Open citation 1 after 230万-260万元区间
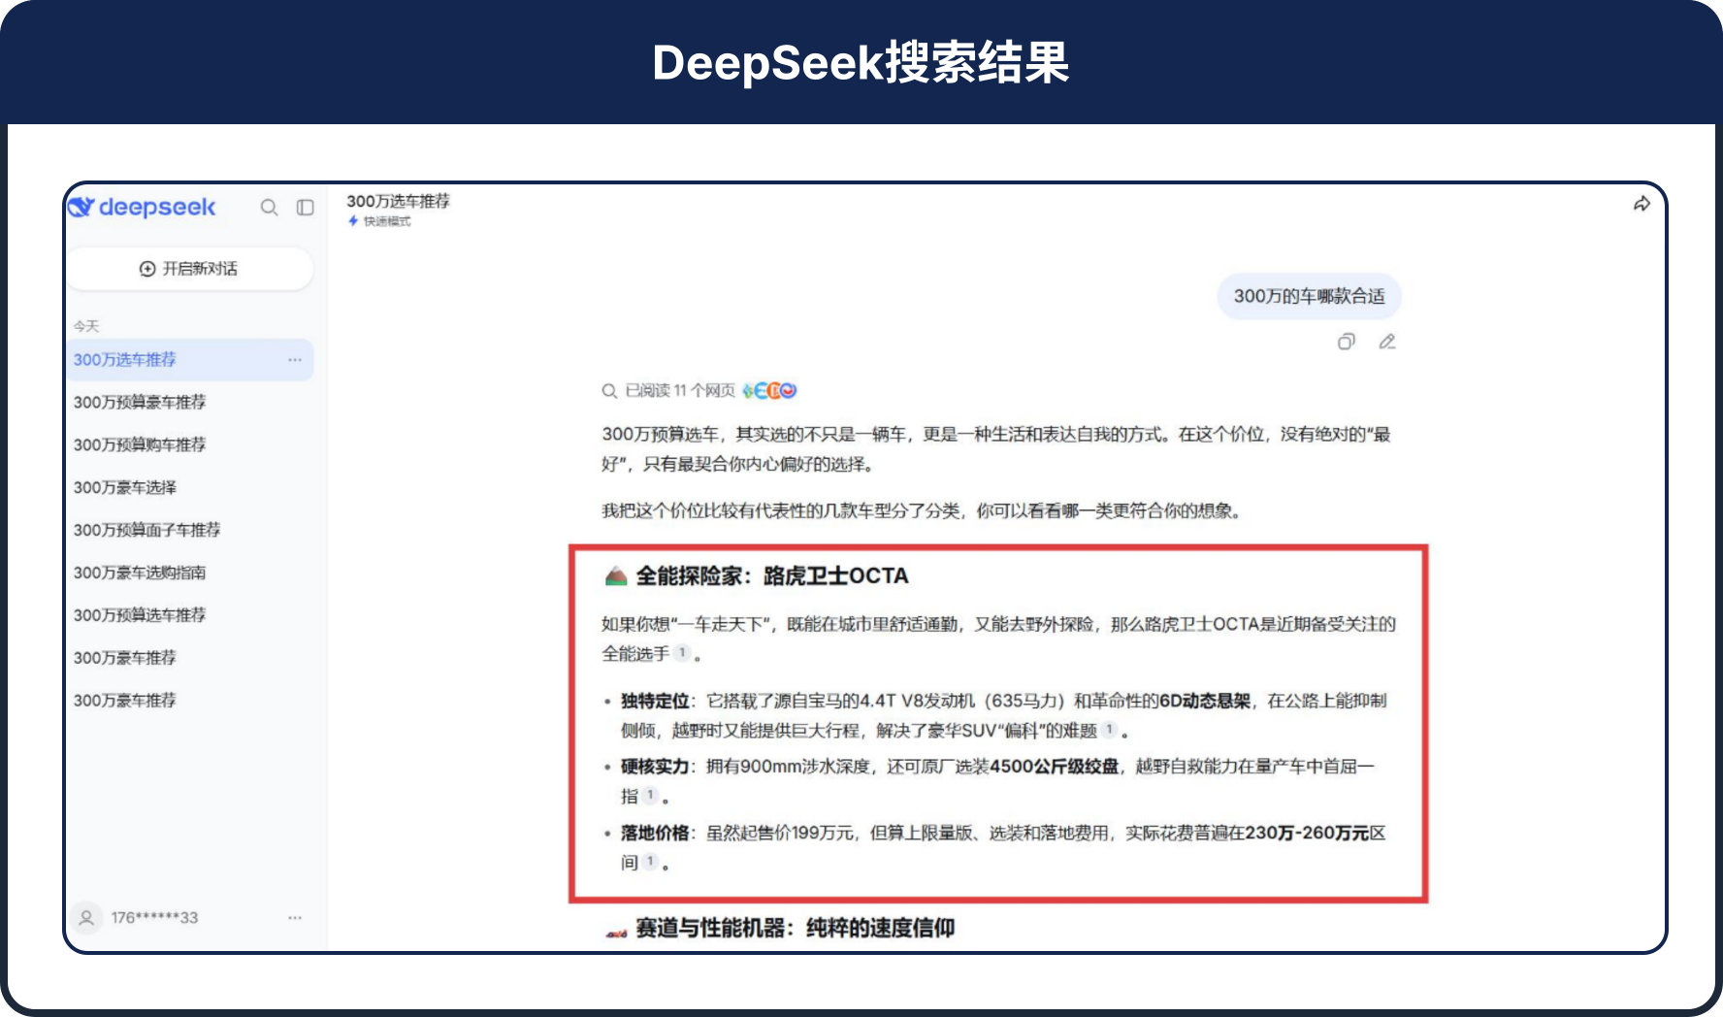Screen dimensions: 1723x1017 point(650,862)
